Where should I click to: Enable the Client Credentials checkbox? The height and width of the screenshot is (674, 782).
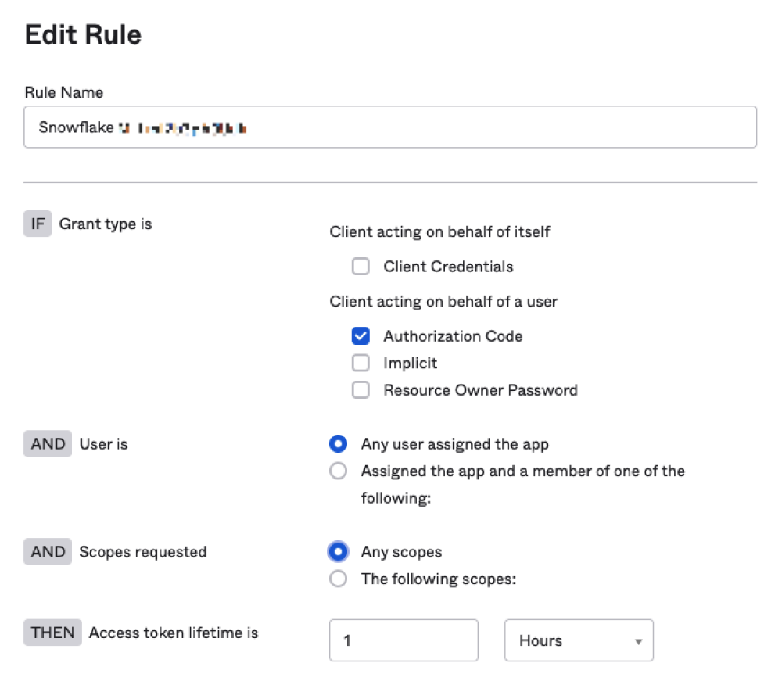pyautogui.click(x=361, y=267)
